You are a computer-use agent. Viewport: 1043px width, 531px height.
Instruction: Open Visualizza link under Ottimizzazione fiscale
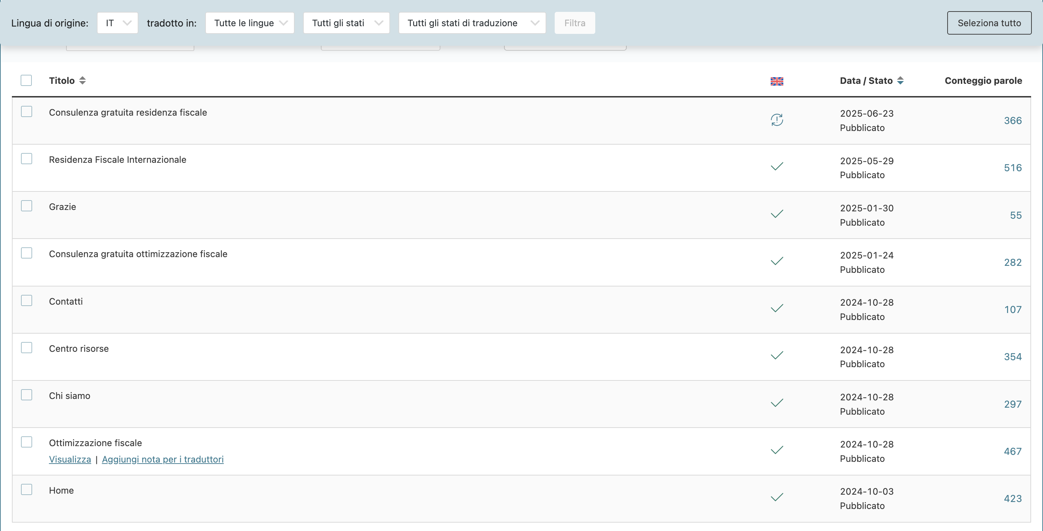[70, 459]
